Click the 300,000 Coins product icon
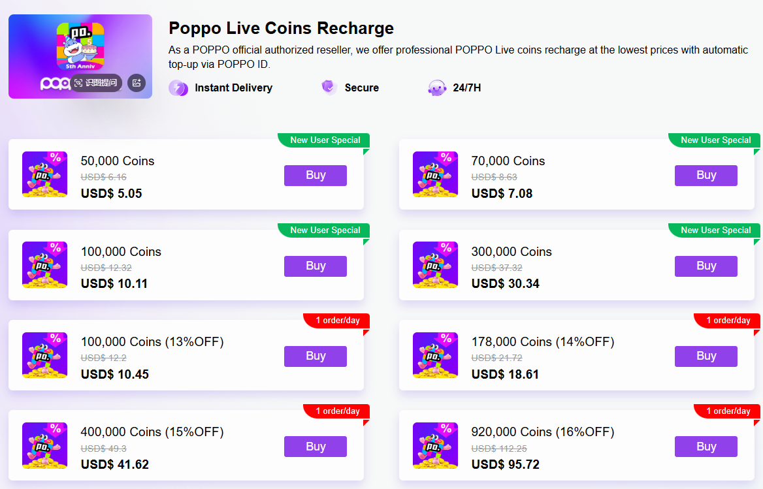This screenshot has height=489, width=763. 435,265
